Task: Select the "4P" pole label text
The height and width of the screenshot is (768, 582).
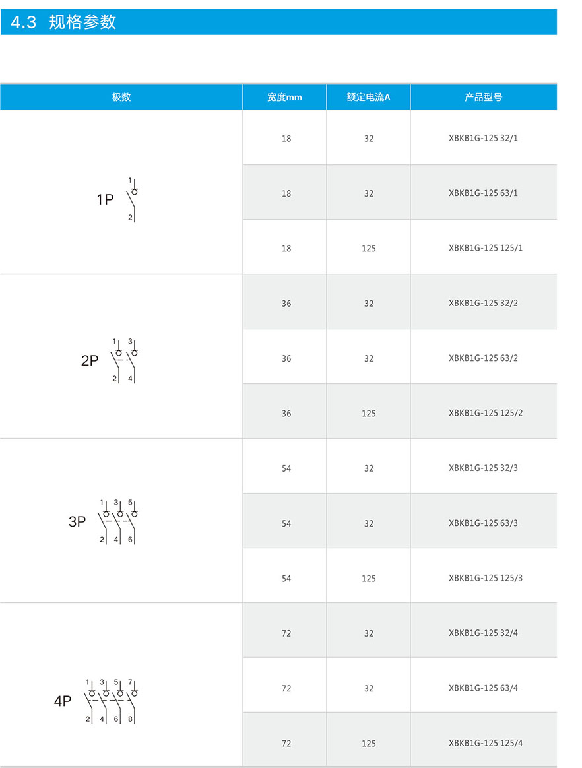Action: (x=63, y=701)
